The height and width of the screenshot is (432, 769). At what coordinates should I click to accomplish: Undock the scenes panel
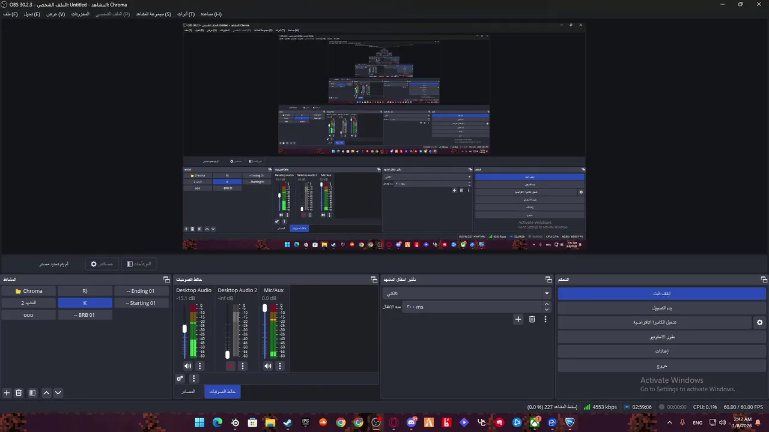click(166, 280)
